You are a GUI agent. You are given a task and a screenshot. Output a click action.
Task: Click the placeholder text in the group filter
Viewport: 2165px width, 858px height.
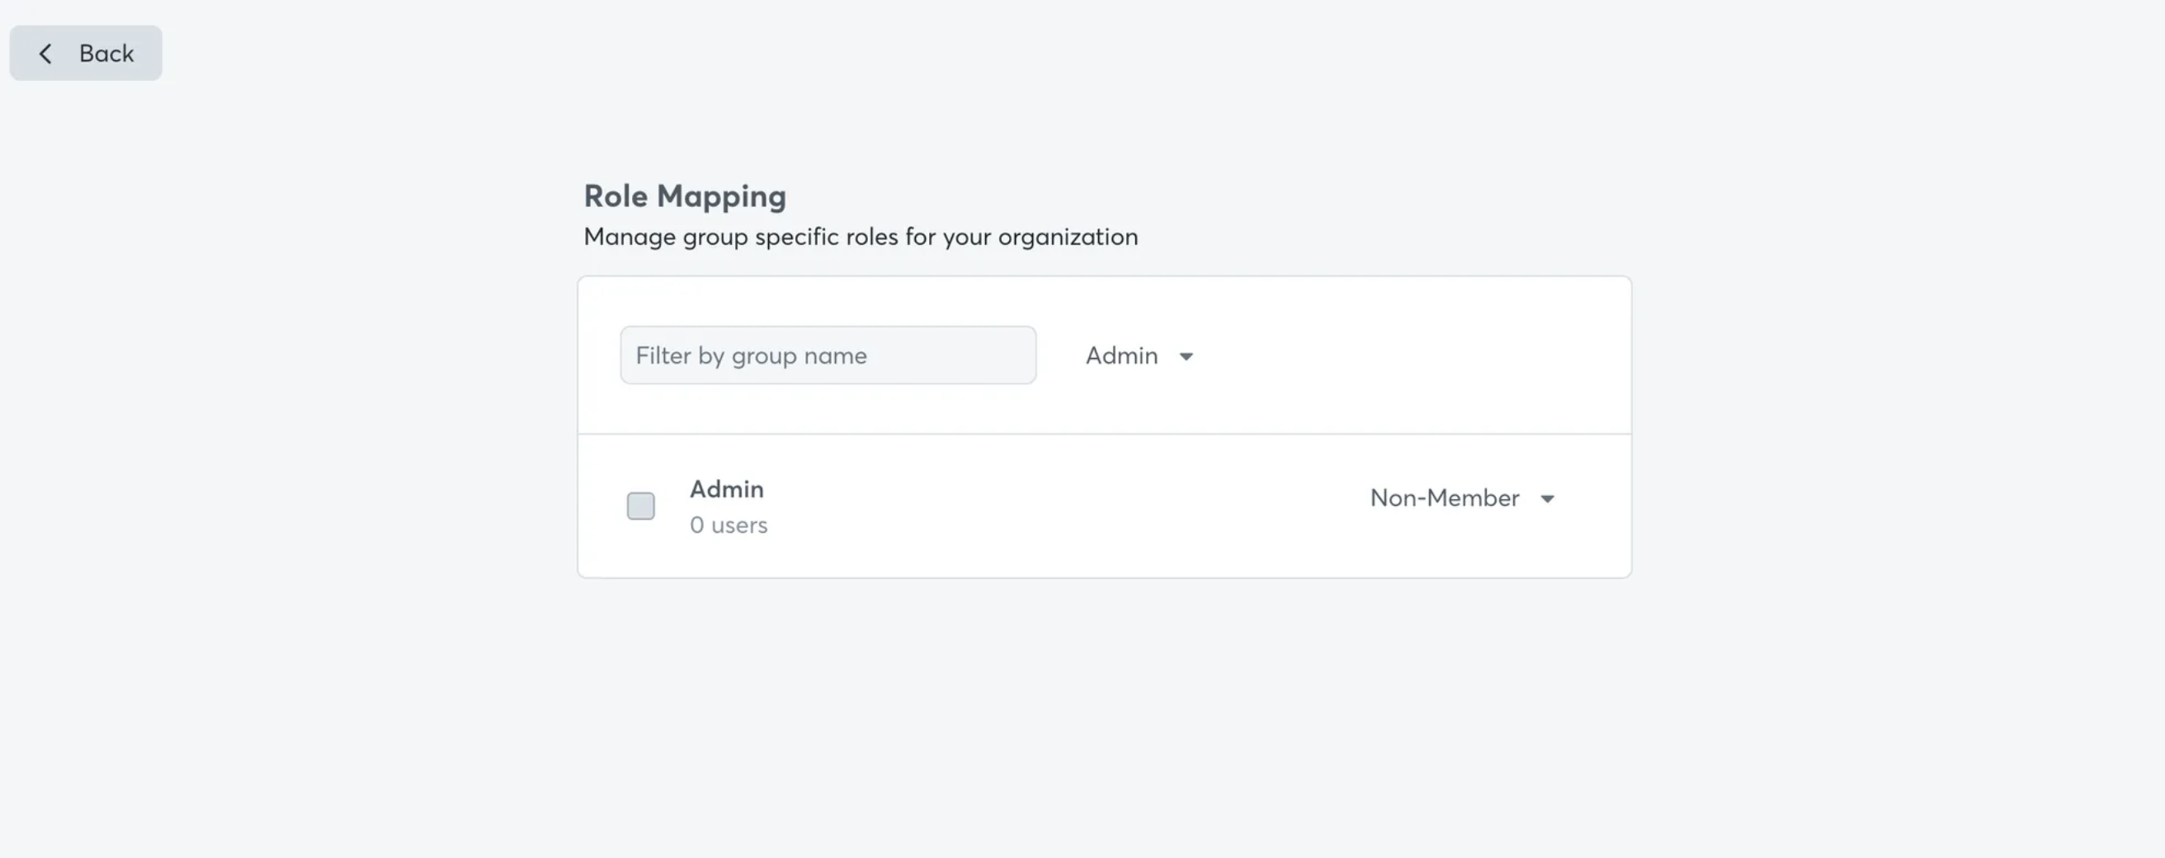pyautogui.click(x=751, y=356)
